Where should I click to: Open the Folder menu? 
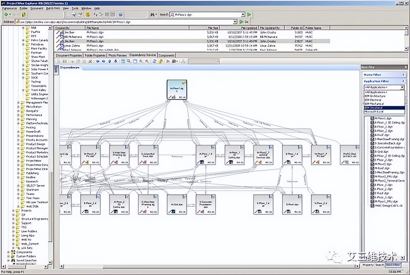point(24,8)
